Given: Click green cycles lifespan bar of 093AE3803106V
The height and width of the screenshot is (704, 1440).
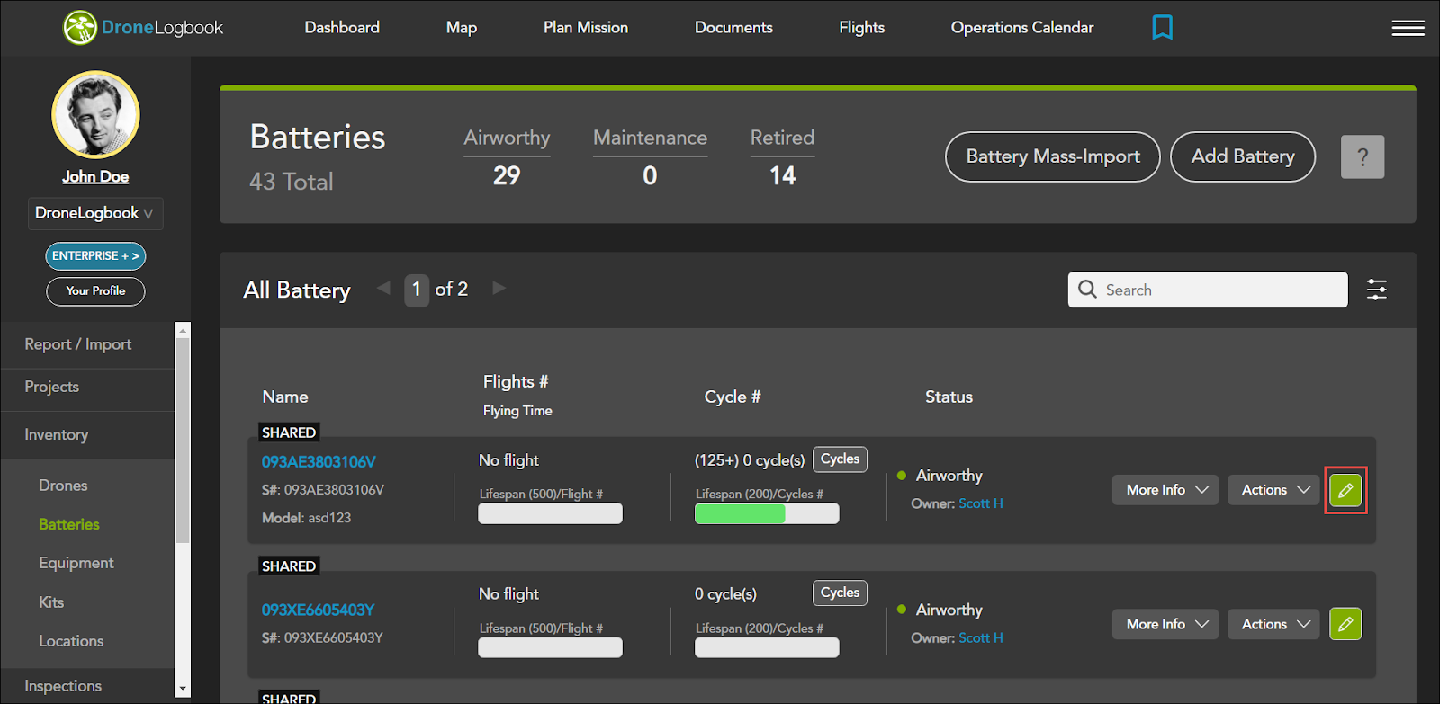Looking at the screenshot, I should [x=767, y=513].
